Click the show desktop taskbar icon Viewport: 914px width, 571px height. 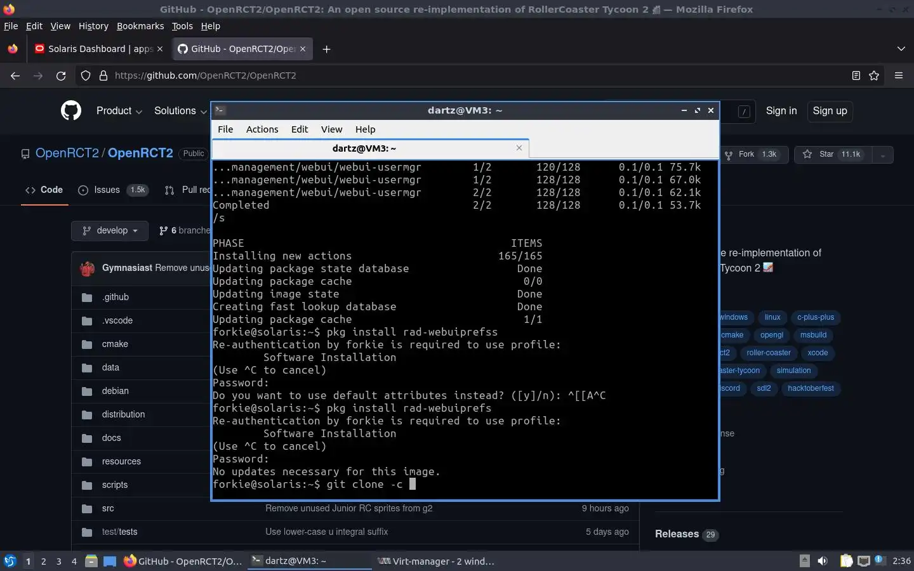110,561
